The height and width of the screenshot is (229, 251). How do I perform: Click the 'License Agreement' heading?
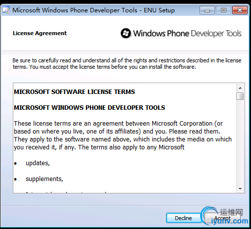point(40,33)
